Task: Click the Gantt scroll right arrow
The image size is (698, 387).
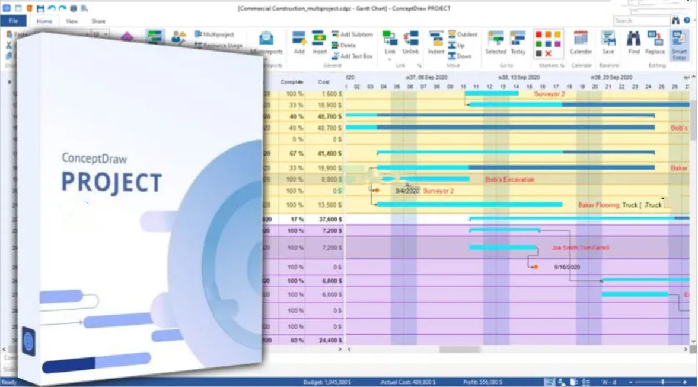Action: tap(686, 350)
